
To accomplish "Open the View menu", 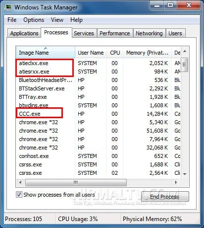I will 57,20.
